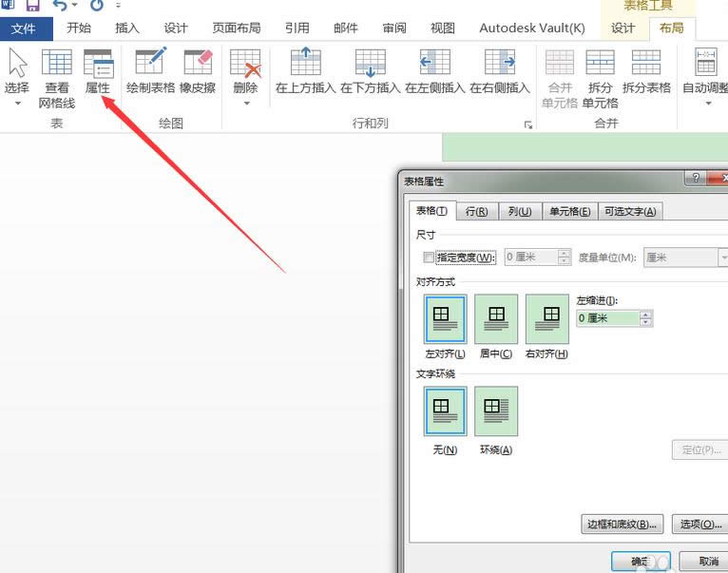Screen dimensions: 728x573
Task: Confirm with OK (确定) button
Action: coord(641,562)
